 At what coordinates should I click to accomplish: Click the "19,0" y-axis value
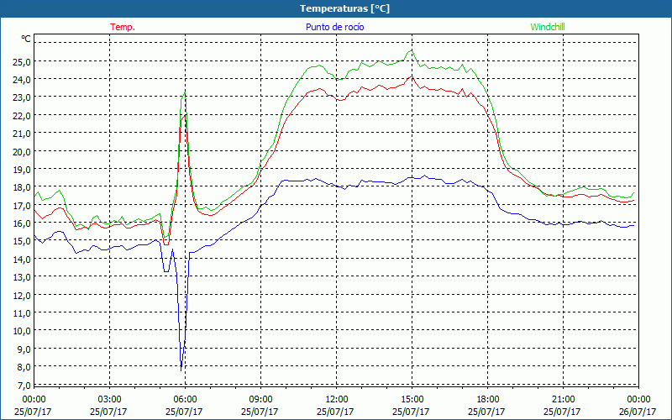point(22,170)
